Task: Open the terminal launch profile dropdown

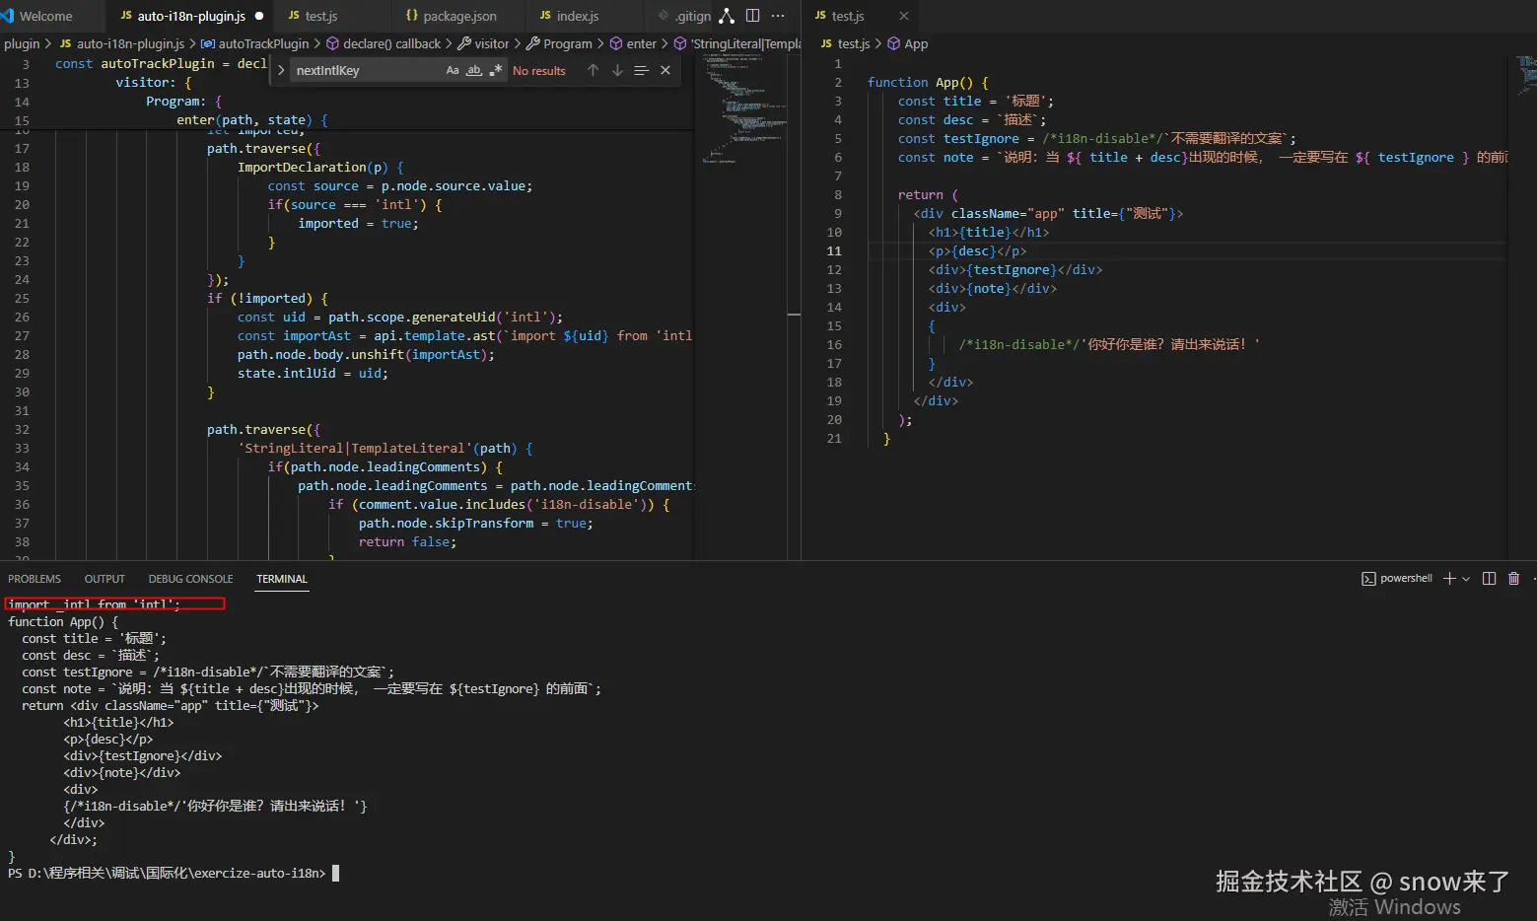Action: 1466,579
